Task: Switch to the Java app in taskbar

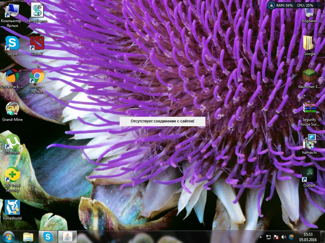Action: pyautogui.click(x=68, y=237)
